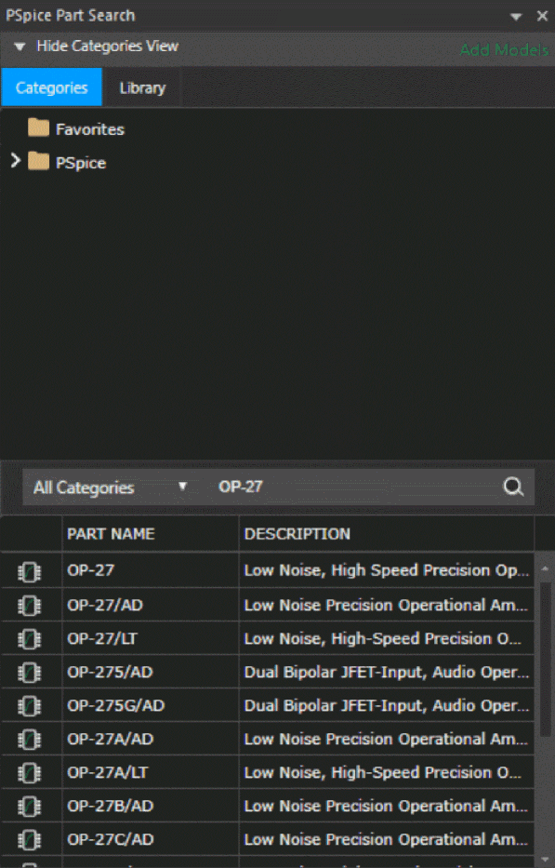Switch to the Categories tab
555x868 pixels.
click(52, 87)
